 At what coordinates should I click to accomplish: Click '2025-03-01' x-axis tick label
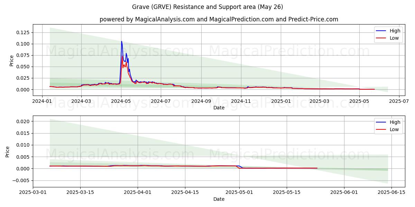[33, 193]
